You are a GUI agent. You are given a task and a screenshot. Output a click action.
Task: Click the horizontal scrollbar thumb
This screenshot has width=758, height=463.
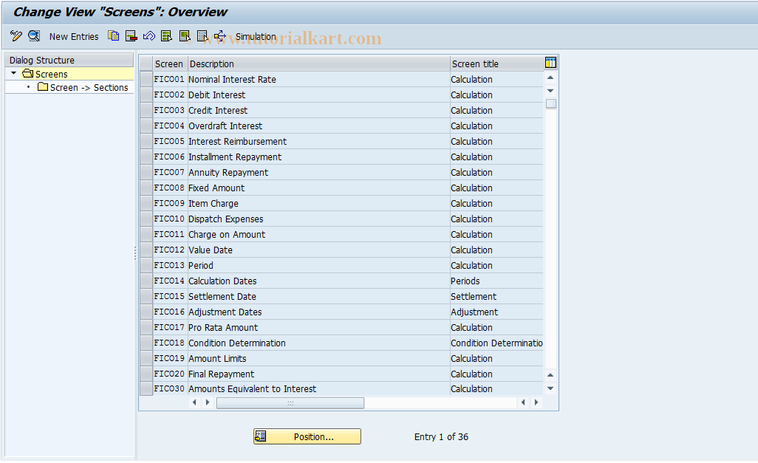290,402
